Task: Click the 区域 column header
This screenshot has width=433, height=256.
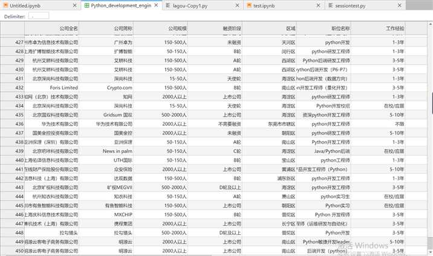Action: [269, 28]
